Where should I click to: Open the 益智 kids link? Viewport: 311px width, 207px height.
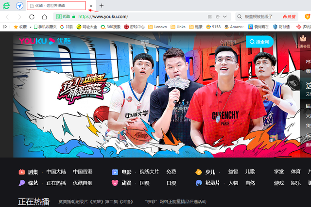pyautogui.click(x=233, y=172)
